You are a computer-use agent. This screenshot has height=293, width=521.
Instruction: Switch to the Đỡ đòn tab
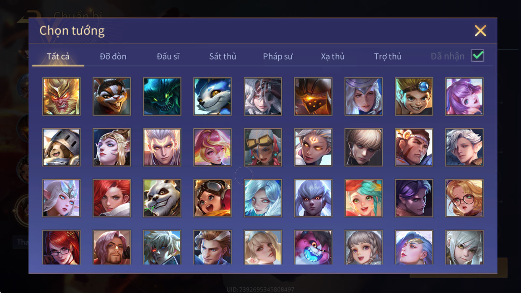[x=113, y=56]
